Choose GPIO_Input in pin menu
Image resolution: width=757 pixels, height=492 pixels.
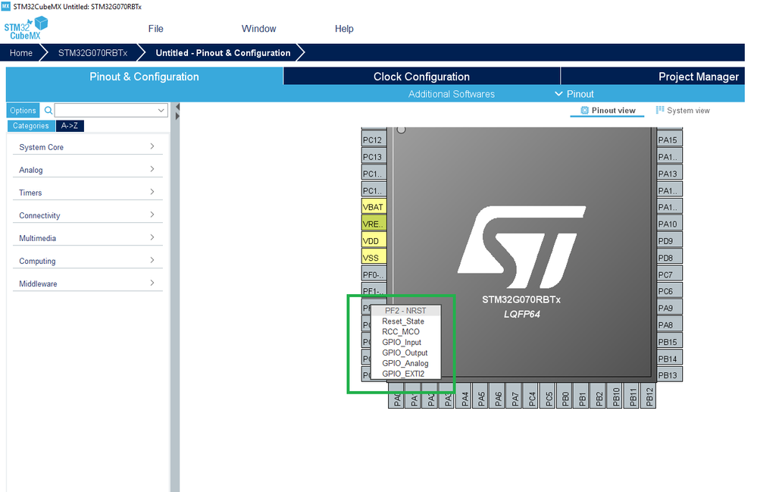[x=405, y=343]
